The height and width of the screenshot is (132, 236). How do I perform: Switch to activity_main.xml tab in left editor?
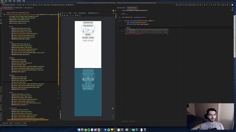7,8
